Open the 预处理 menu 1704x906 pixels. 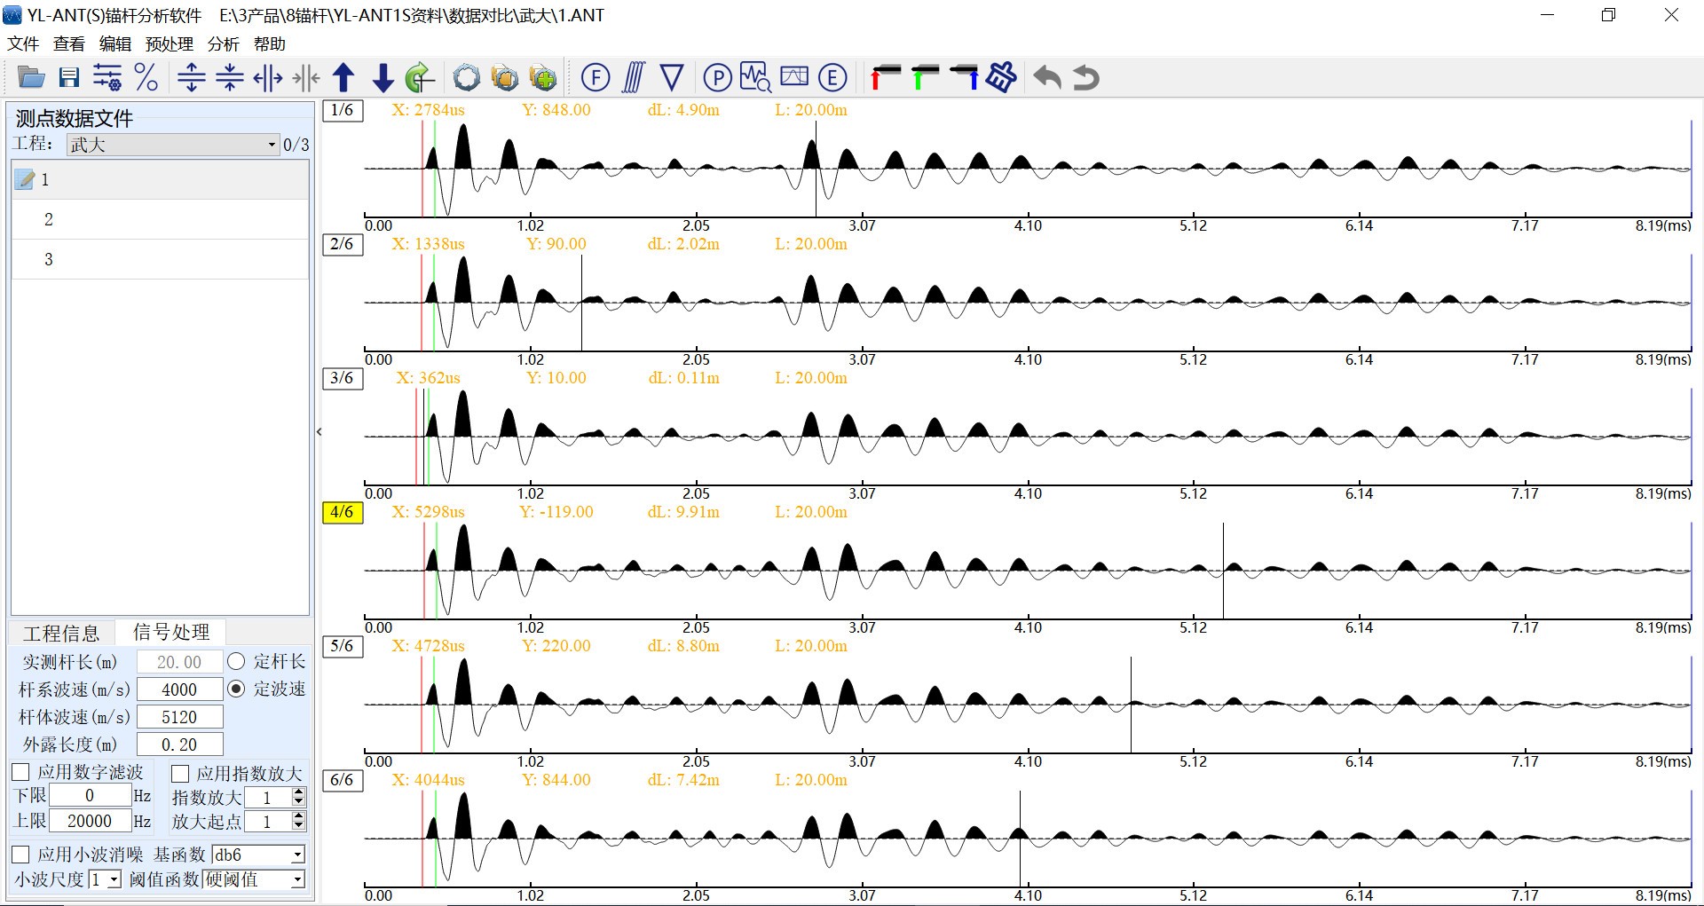tap(169, 43)
